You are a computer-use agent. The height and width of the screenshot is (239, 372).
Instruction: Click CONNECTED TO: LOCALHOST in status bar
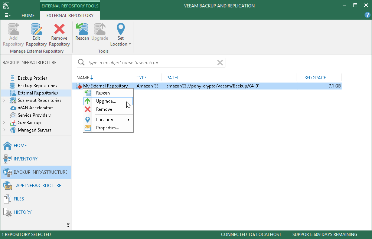click(251, 235)
